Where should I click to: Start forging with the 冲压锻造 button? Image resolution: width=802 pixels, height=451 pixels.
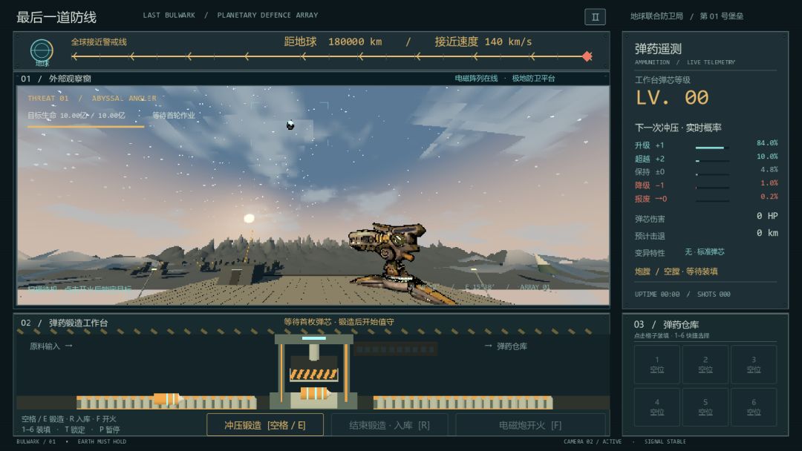[x=265, y=425]
